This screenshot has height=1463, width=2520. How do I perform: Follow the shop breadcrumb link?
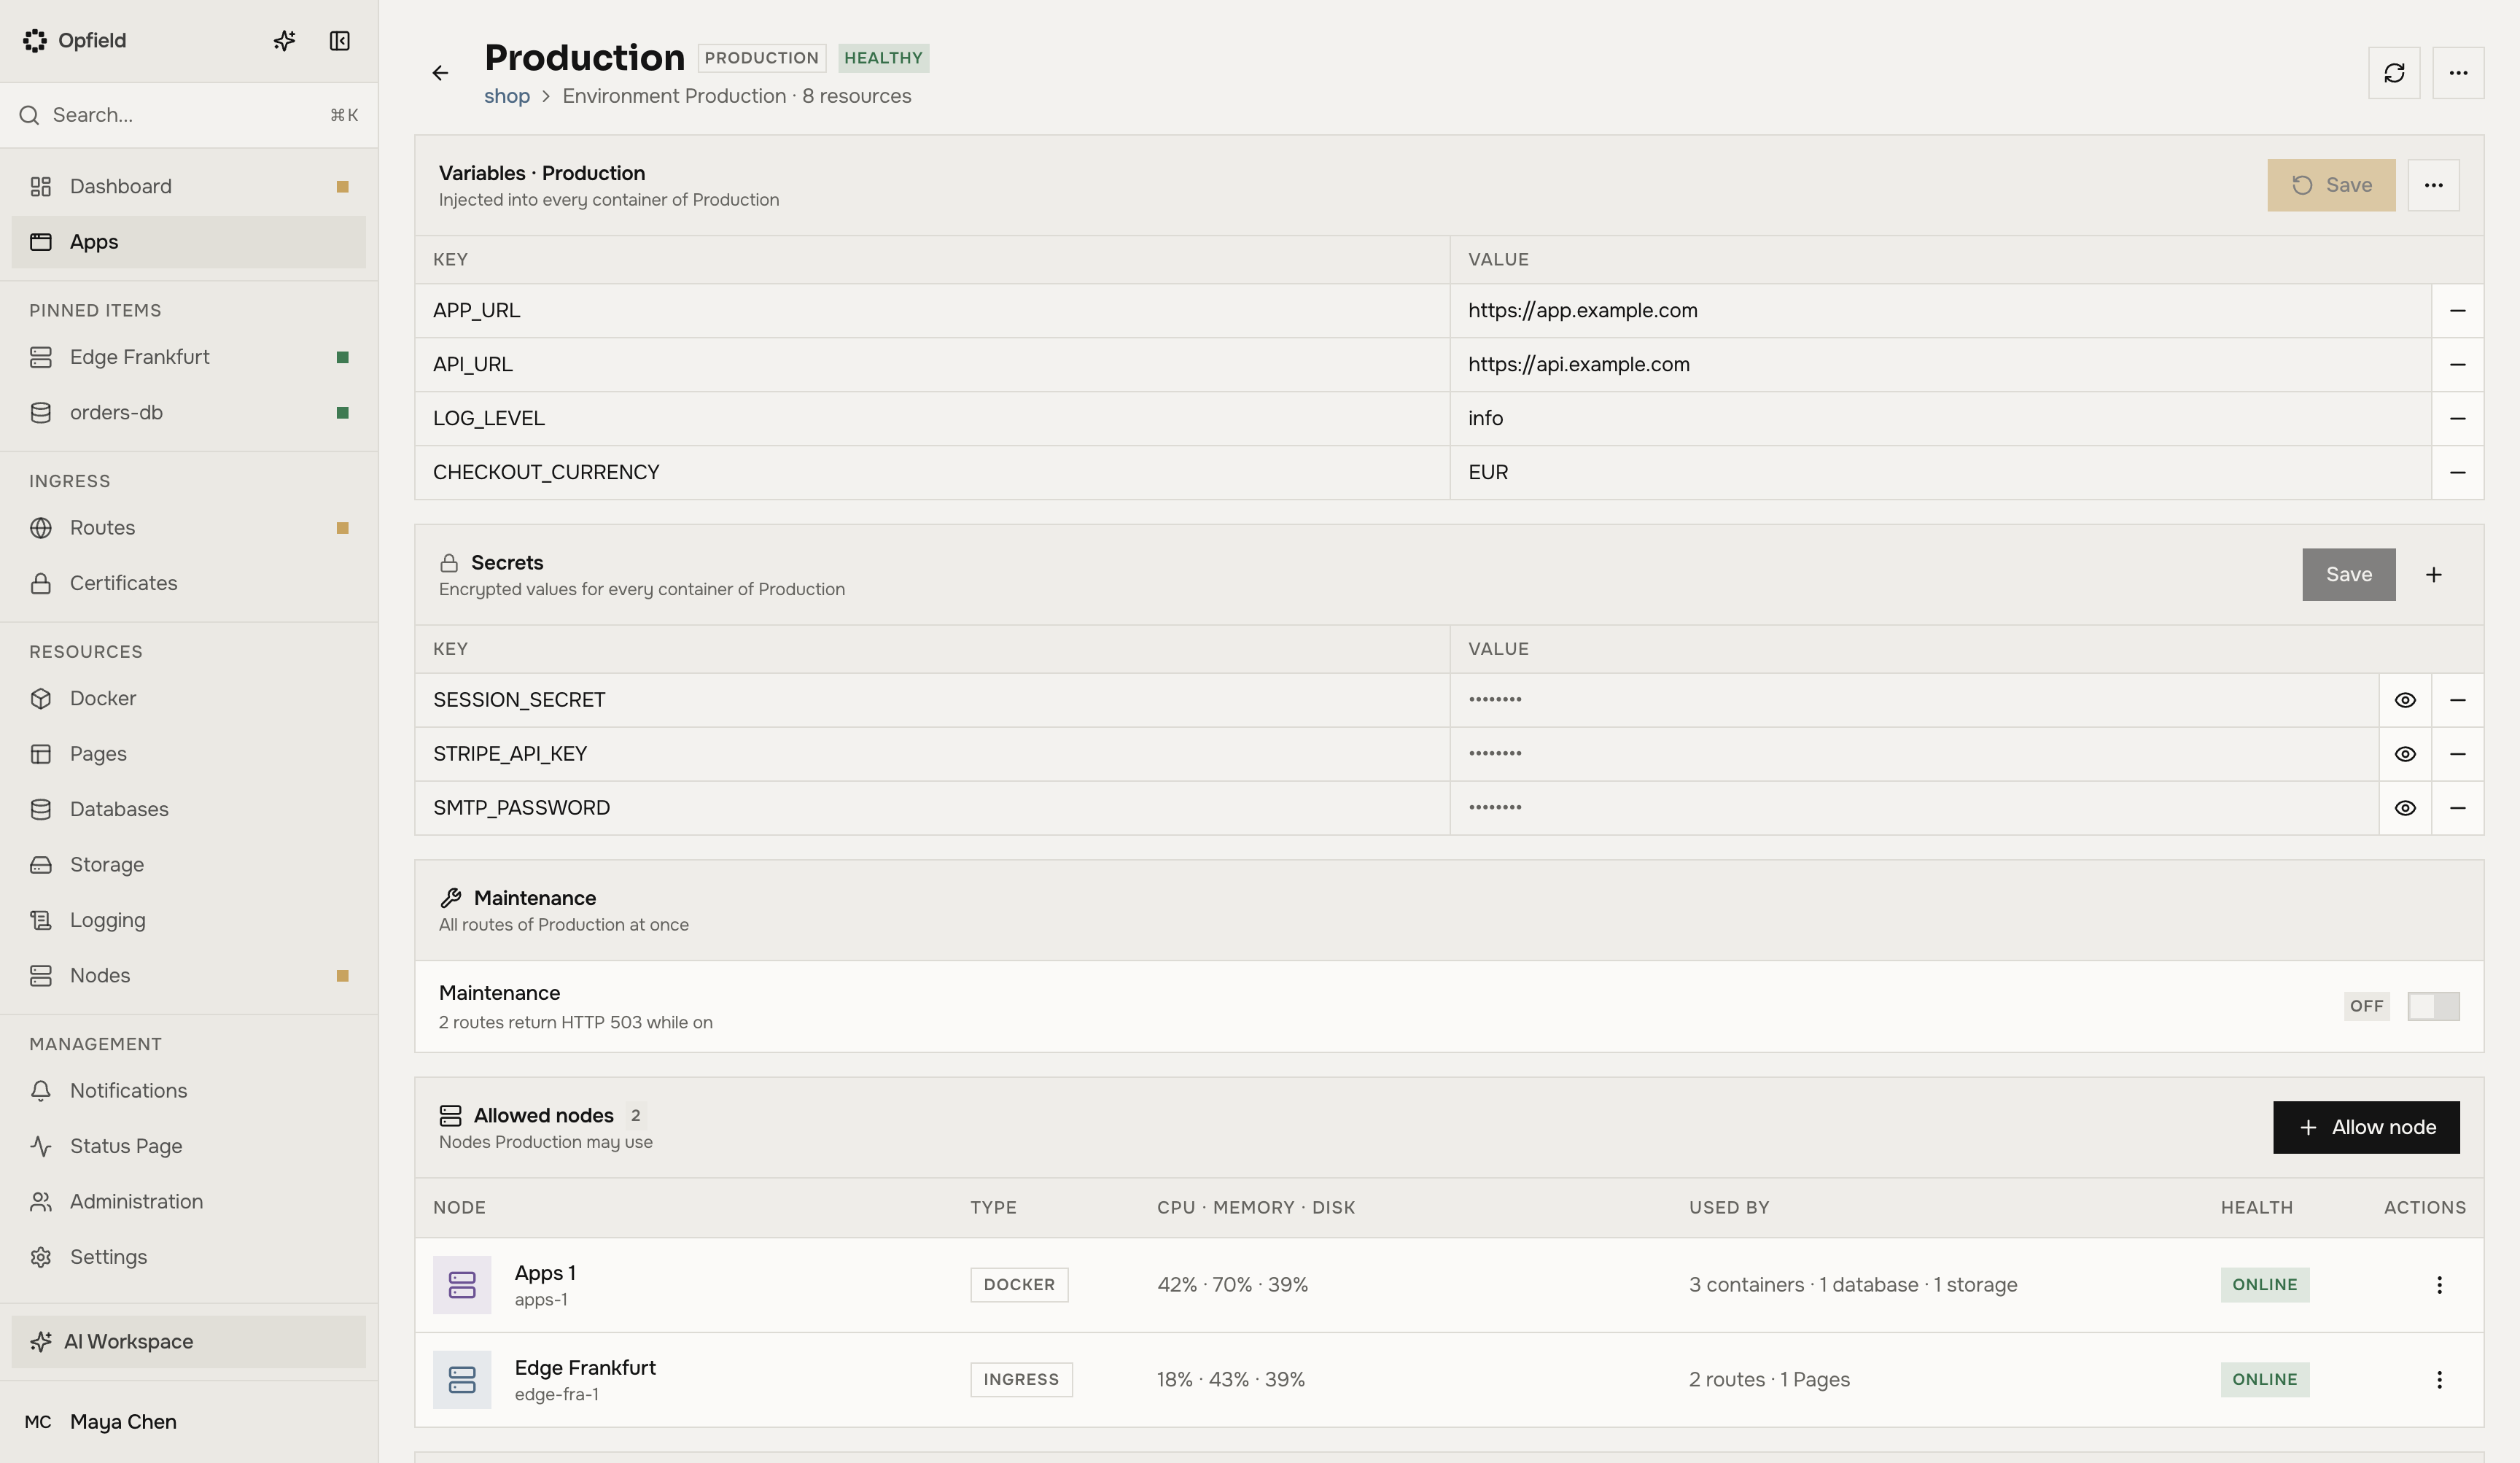507,96
